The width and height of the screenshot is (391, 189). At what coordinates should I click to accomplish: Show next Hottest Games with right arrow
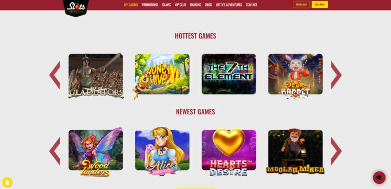click(x=336, y=75)
